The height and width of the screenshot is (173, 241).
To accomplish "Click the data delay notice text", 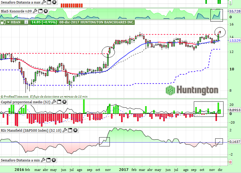I will (x=59, y=97).
